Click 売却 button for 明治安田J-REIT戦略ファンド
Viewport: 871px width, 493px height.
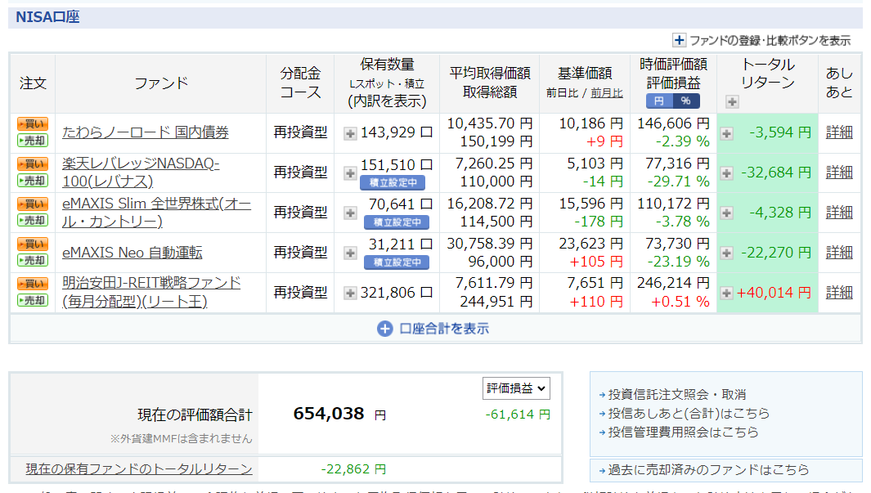[x=33, y=300]
